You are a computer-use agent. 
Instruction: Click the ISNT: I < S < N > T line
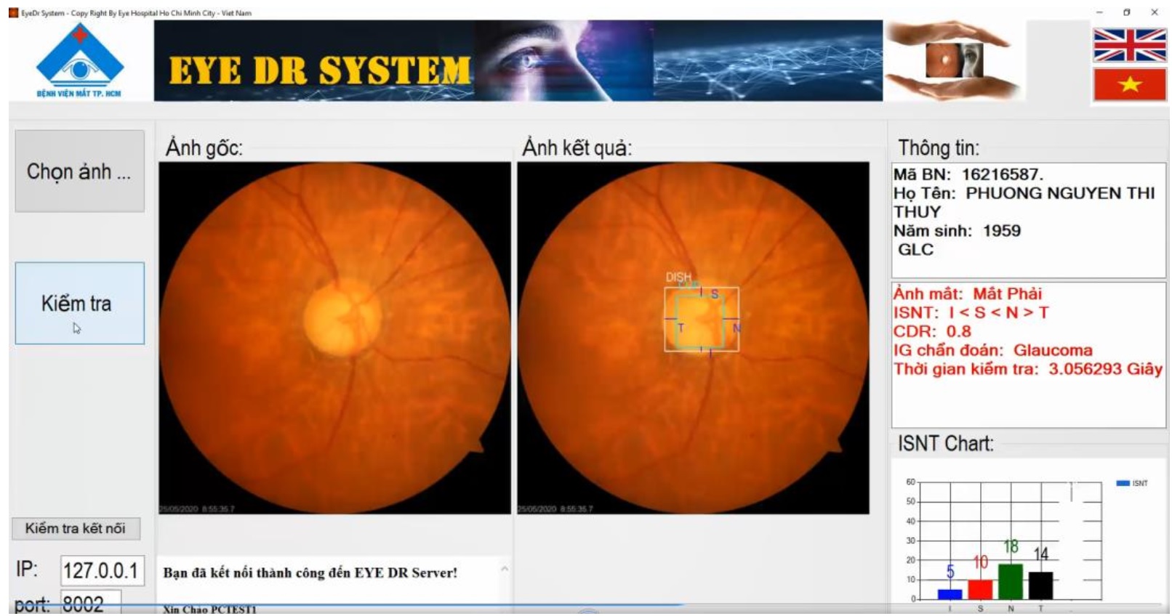pyautogui.click(x=971, y=312)
